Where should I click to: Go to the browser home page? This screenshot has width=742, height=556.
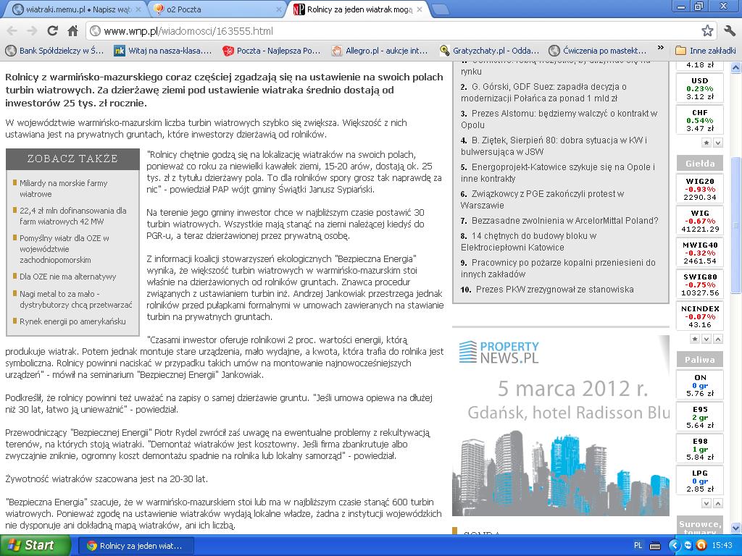click(x=72, y=31)
